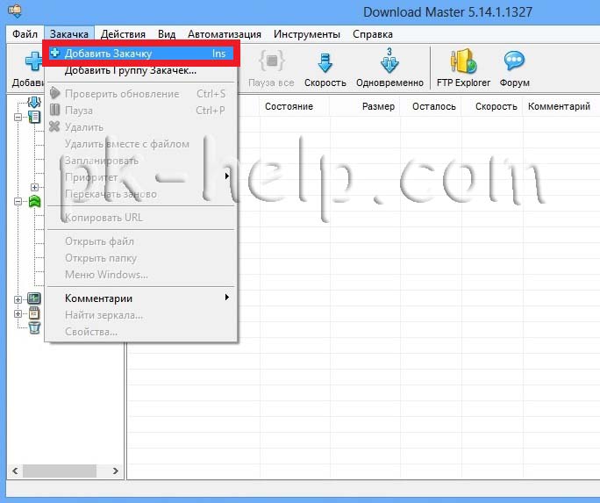The width and height of the screenshot is (600, 503).
Task: Select the monitor graph tree node icon
Action: [34, 298]
